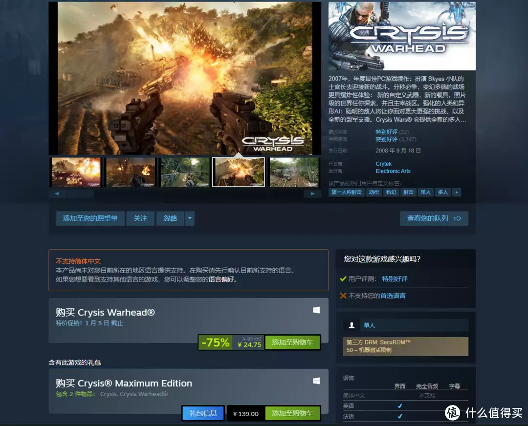Open publisher Electronic Arts link

tap(393, 171)
